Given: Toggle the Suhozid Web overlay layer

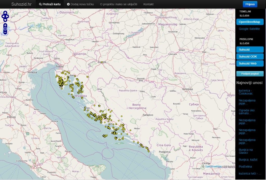Looking at the screenshot, I should tap(250, 63).
